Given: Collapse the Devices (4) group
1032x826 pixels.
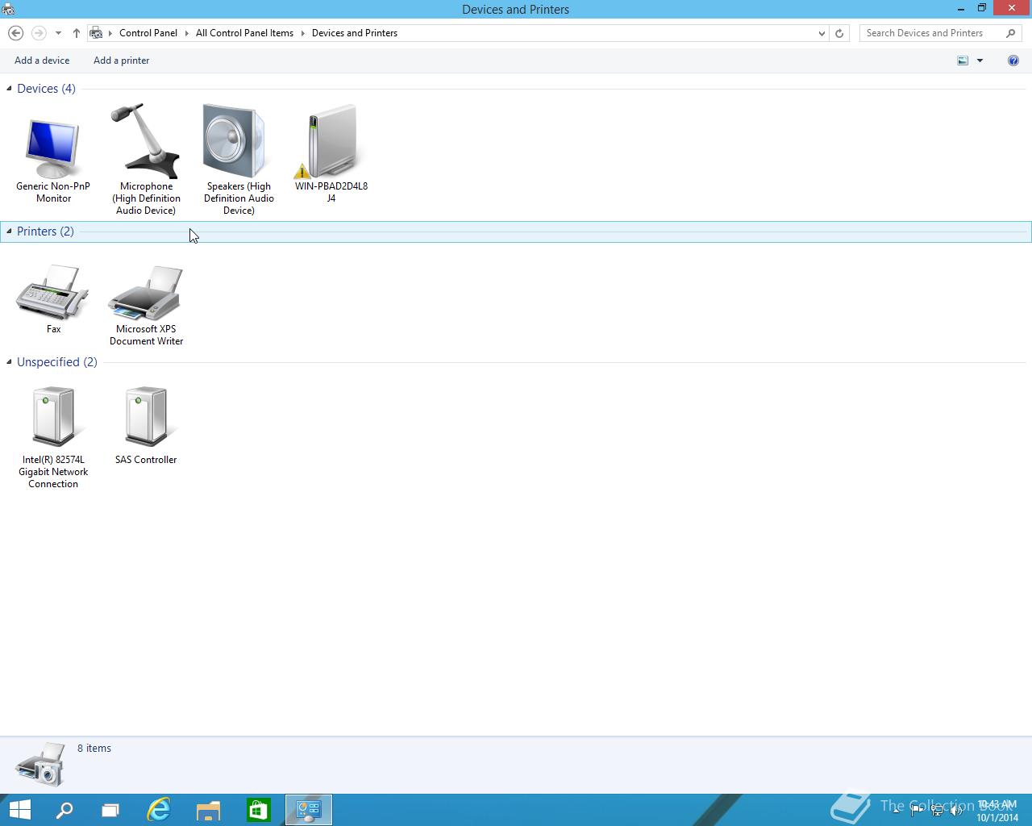Looking at the screenshot, I should tap(9, 89).
